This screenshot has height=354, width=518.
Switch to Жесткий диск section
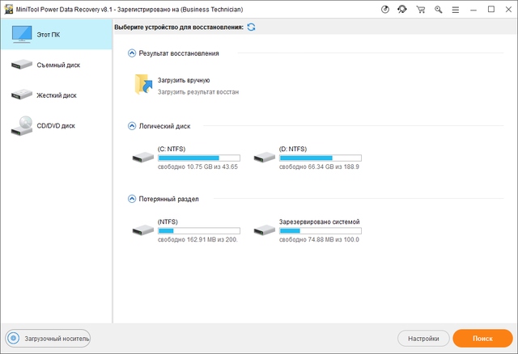(56, 95)
